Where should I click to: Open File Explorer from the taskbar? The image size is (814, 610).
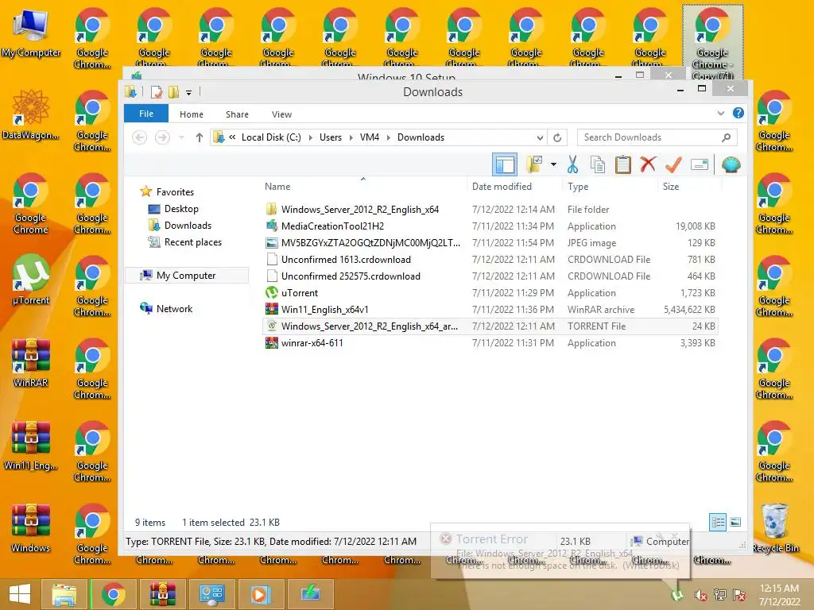pos(64,594)
